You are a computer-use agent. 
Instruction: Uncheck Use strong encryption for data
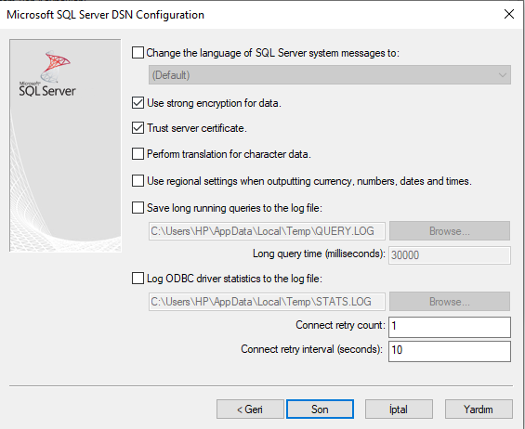tap(138, 103)
